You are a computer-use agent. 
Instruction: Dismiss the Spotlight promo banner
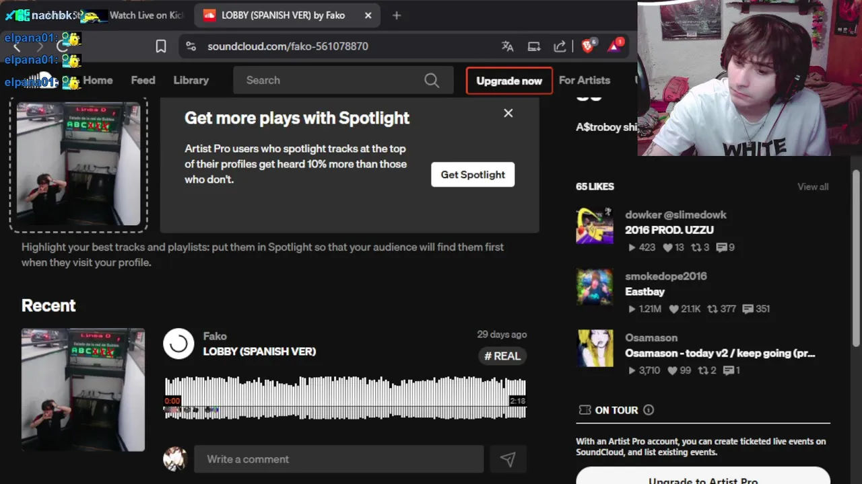[508, 113]
